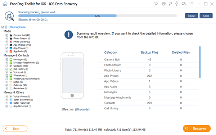
Task: Click the Safari Bookmark icon
Action: pyautogui.click(x=11, y=100)
